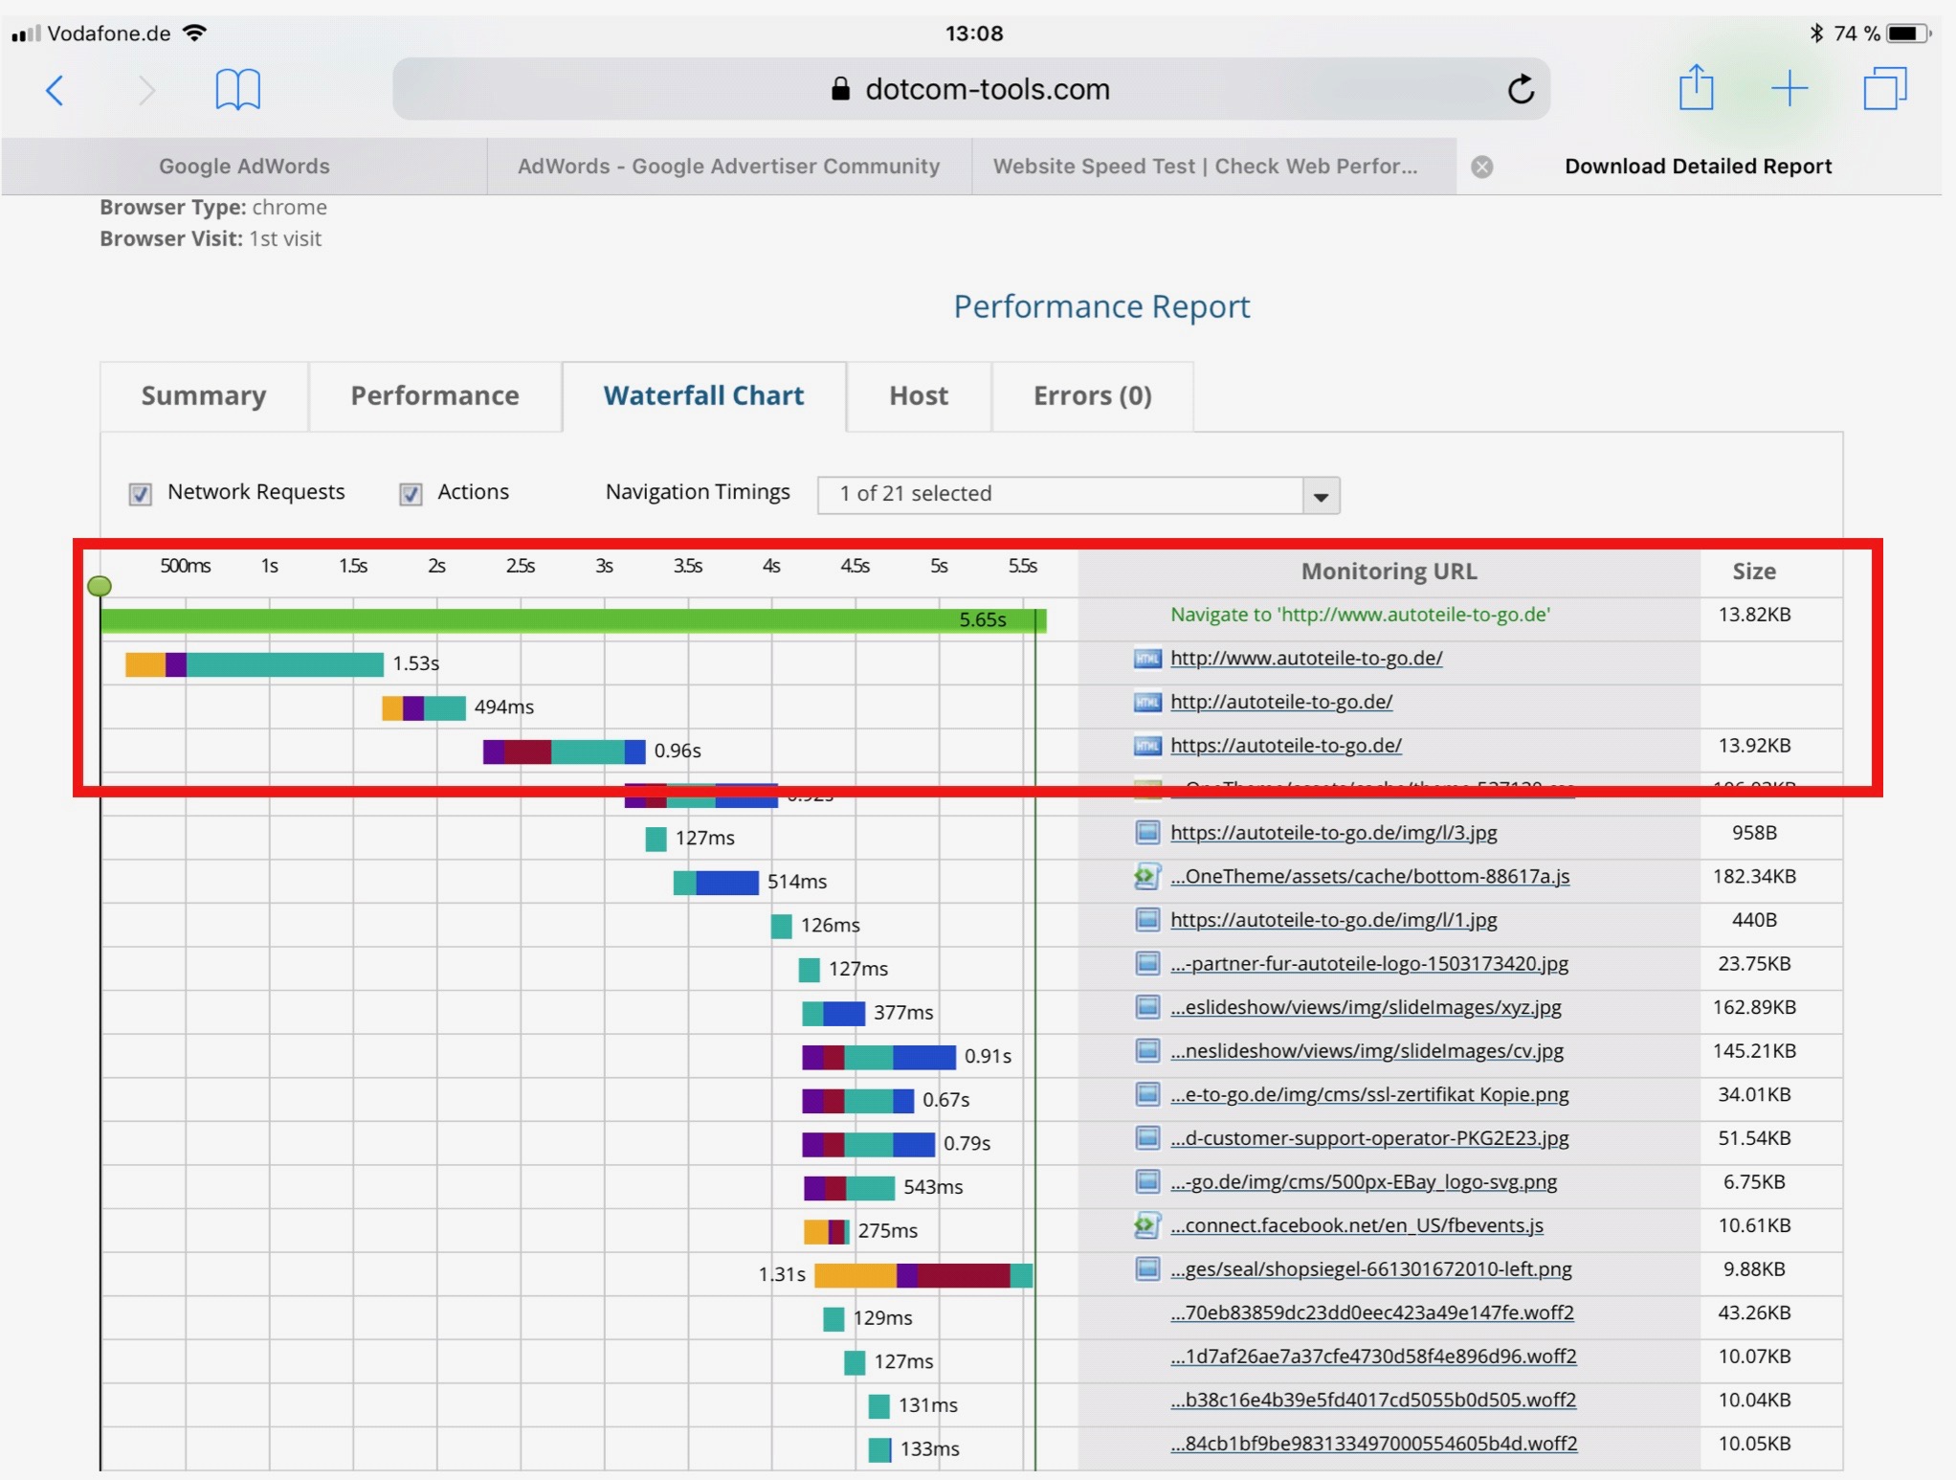Switch to AdWords Advertiser Community tab
The image size is (1956, 1480).
click(x=729, y=167)
